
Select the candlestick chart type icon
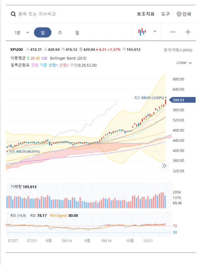[142, 32]
